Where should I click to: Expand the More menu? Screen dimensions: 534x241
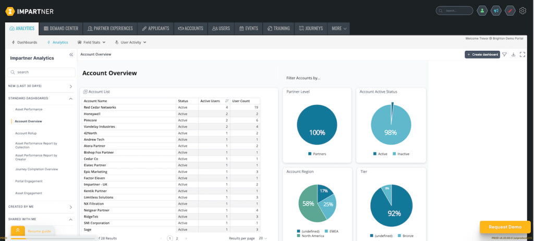[x=339, y=29]
